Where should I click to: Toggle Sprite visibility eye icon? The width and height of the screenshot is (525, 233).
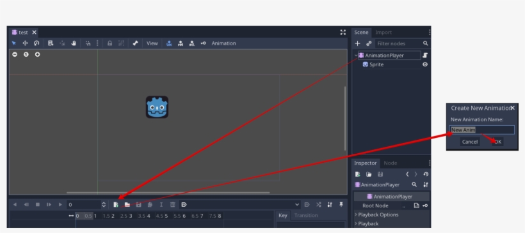click(425, 64)
